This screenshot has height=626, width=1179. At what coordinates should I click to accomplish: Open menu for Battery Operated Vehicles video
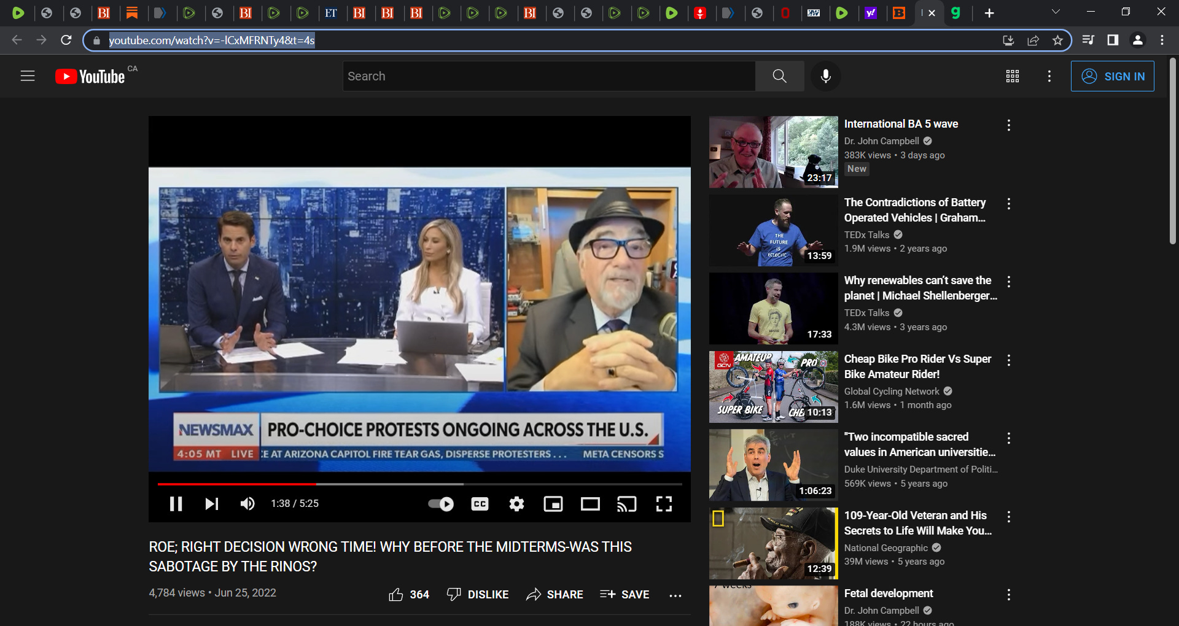[x=1009, y=203]
